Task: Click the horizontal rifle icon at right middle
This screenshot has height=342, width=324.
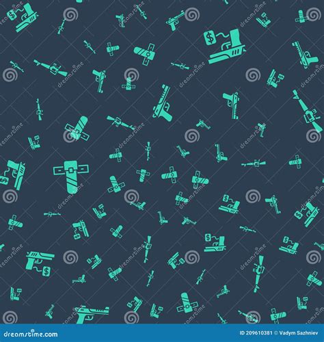Action: pos(254,163)
